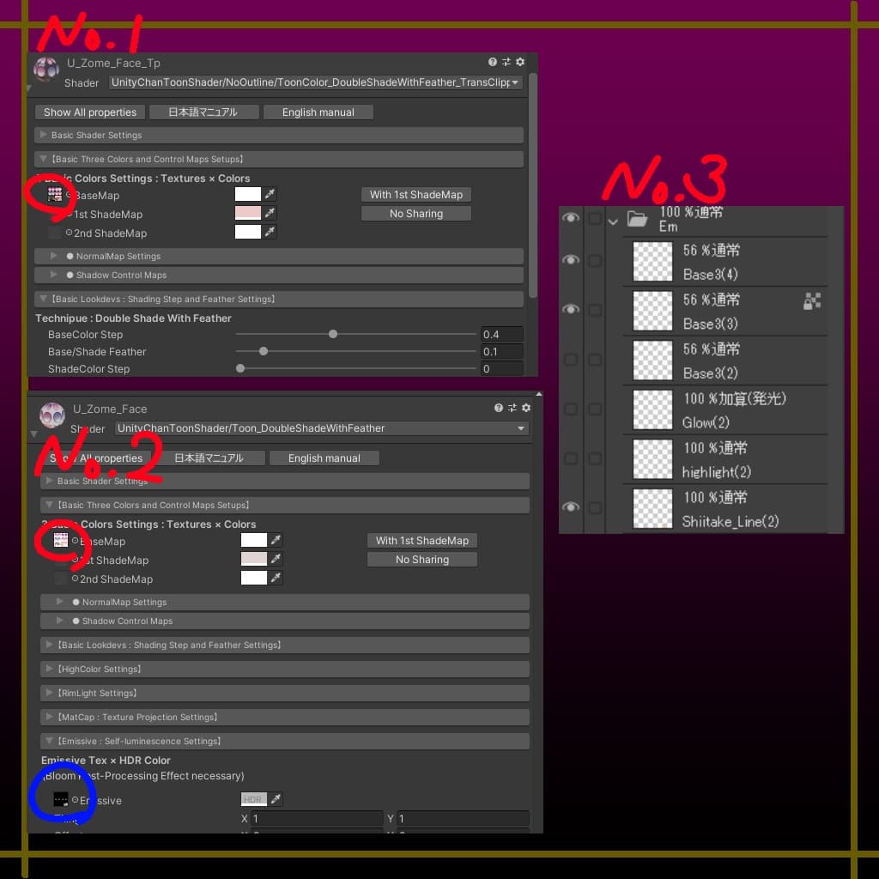
Task: Use BaseMap eyedropper in U_Zome_Face material
Action: point(276,540)
